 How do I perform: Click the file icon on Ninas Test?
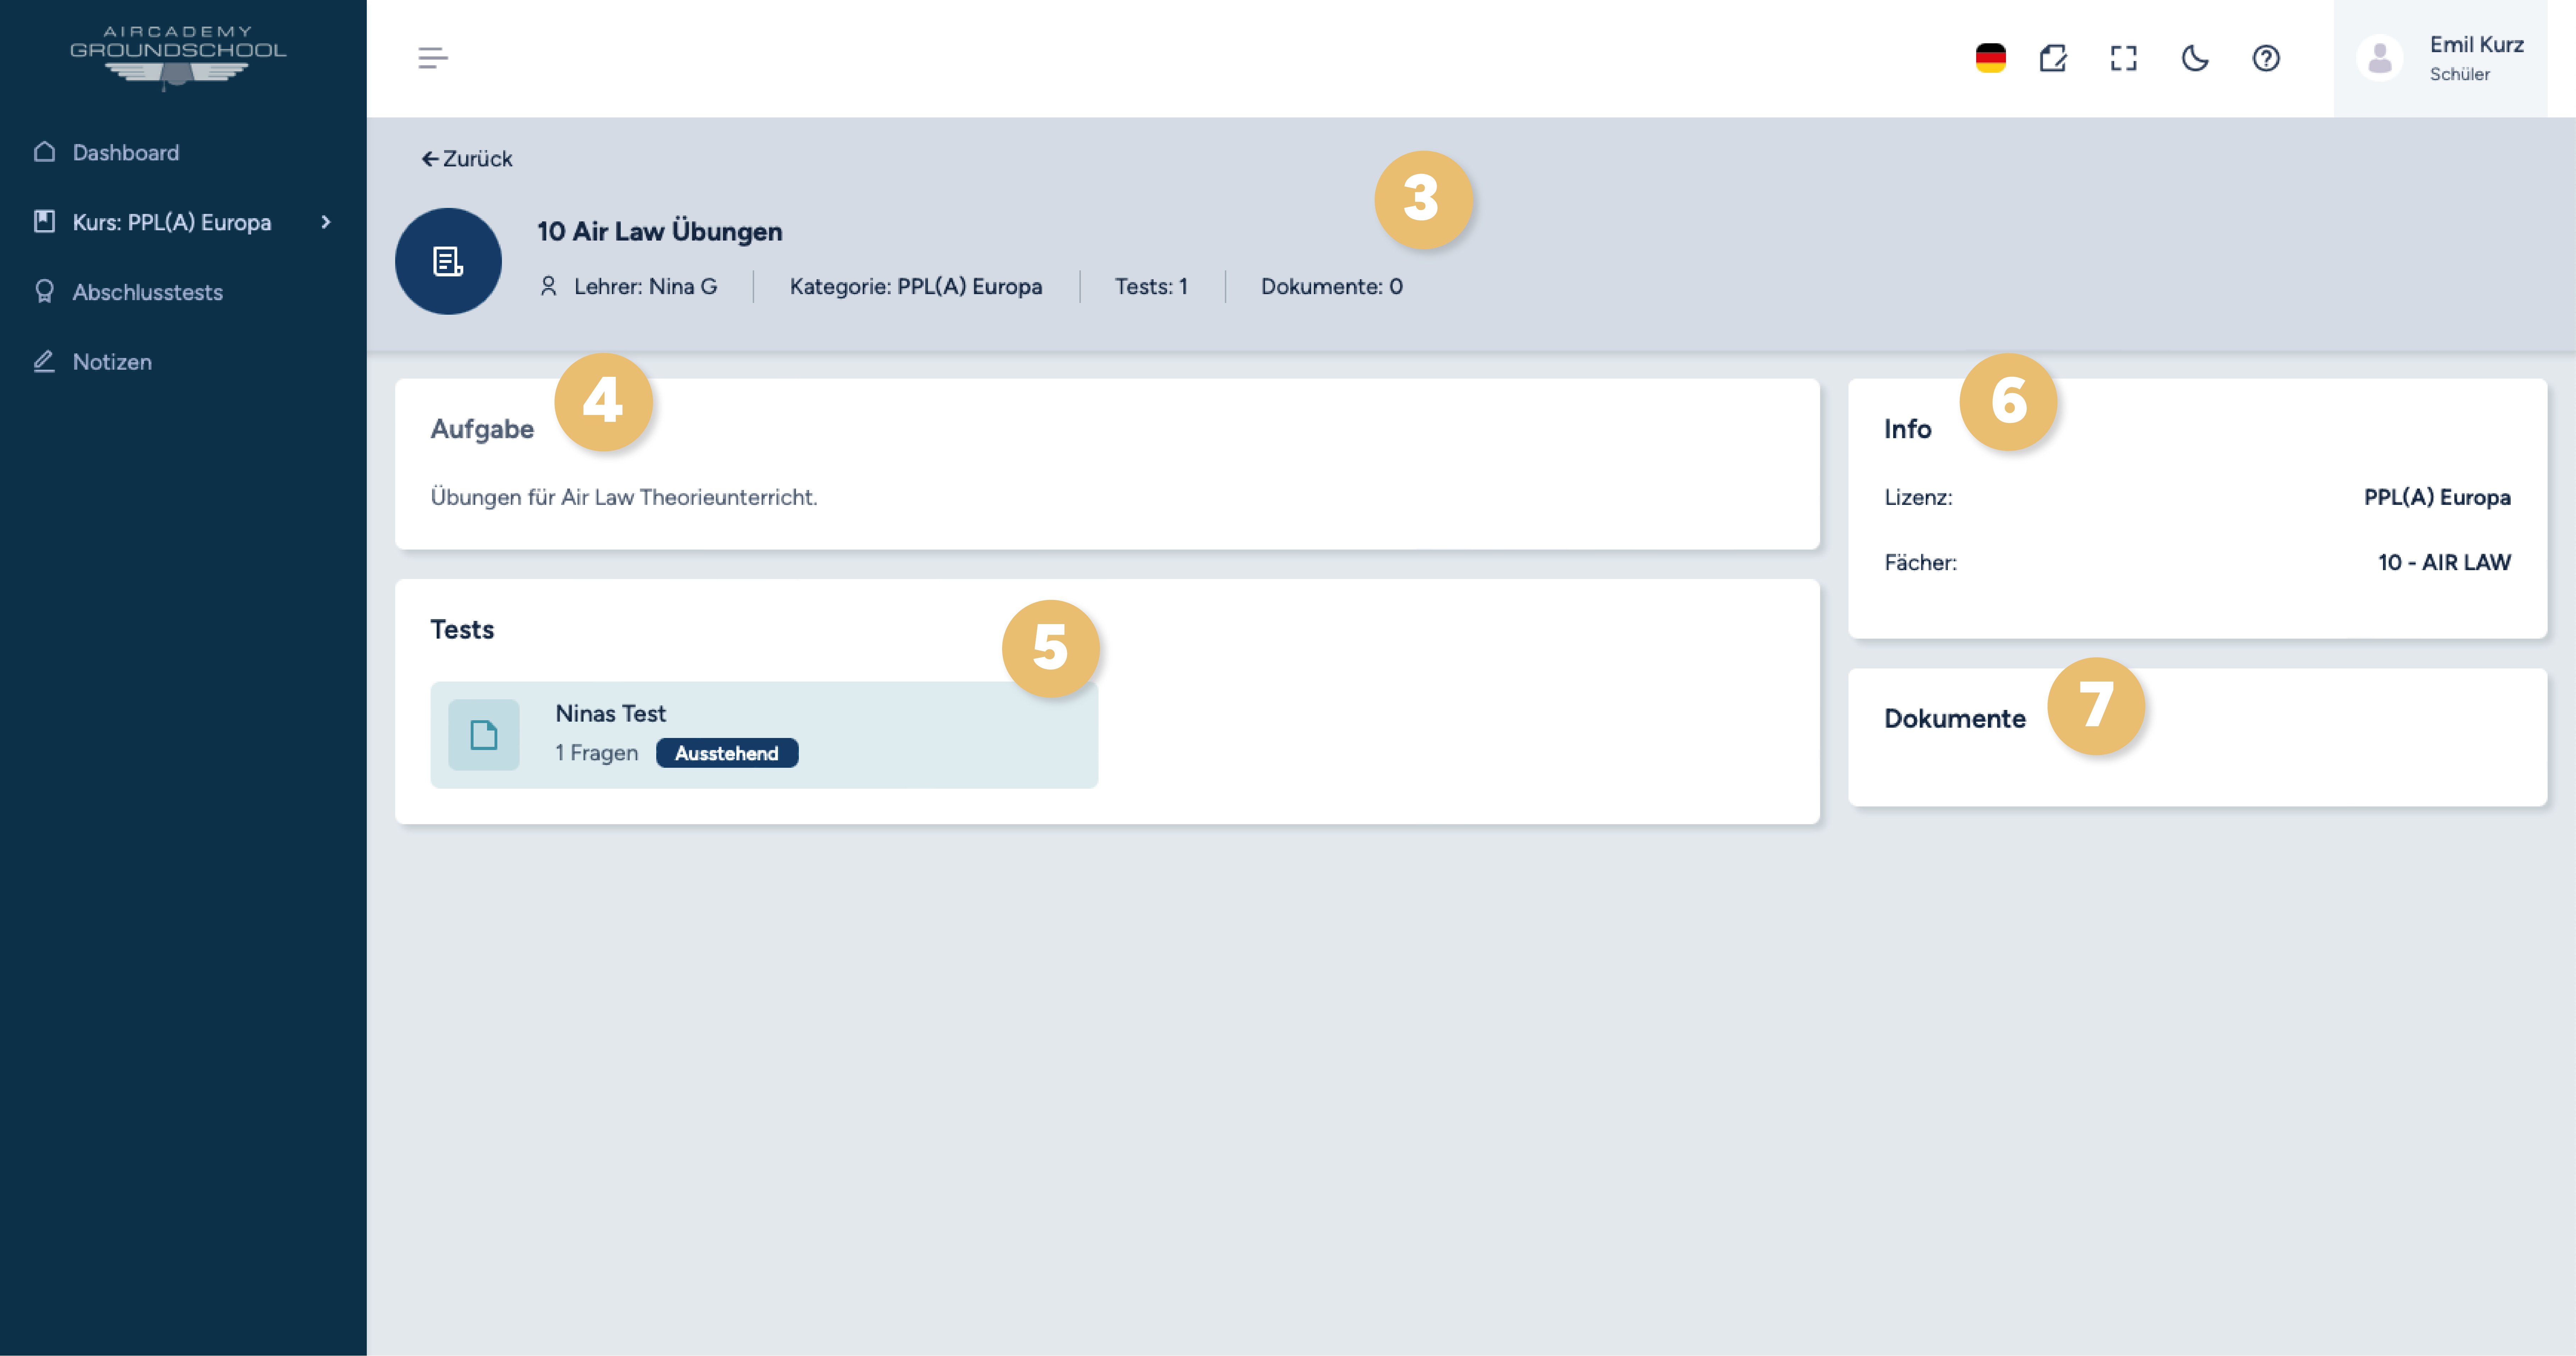484,735
